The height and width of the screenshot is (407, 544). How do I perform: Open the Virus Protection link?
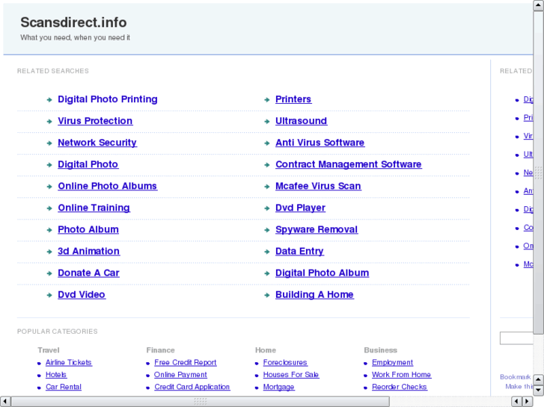pos(95,121)
